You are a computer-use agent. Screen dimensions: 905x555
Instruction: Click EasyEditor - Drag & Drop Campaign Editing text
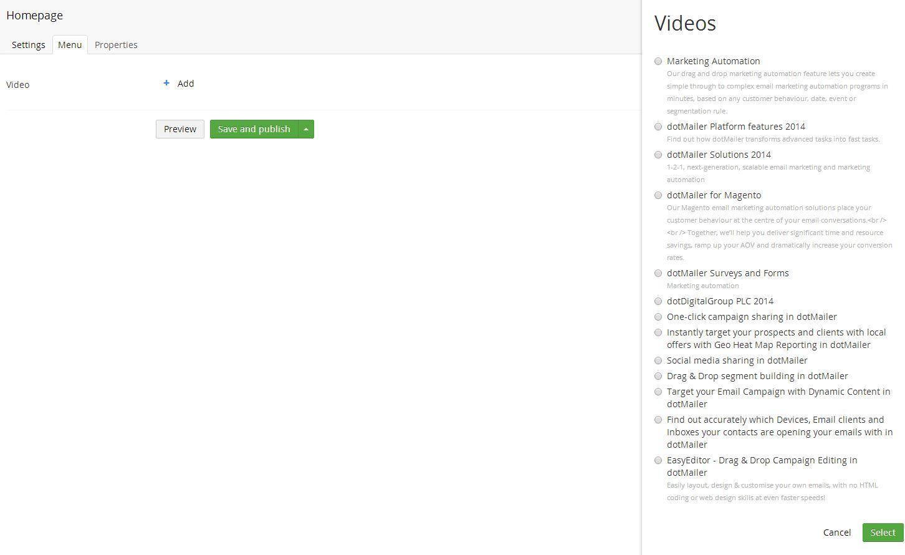pyautogui.click(x=762, y=466)
